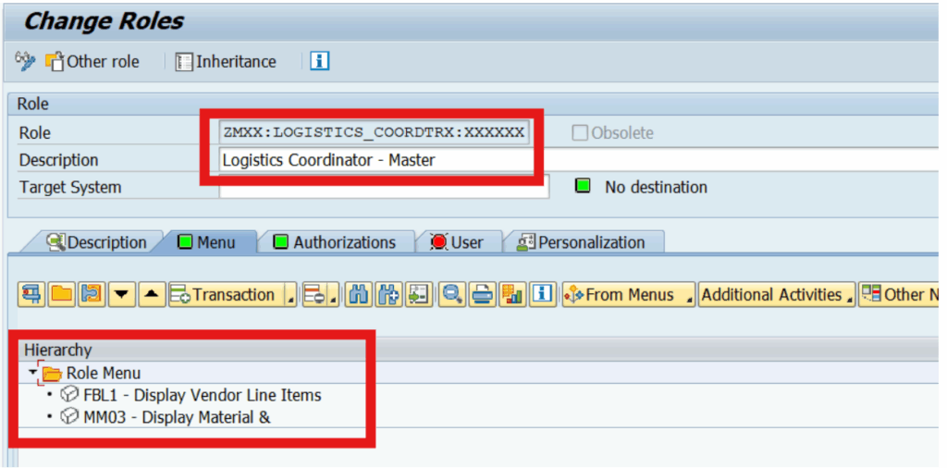Go to the Personalization tab

point(582,242)
